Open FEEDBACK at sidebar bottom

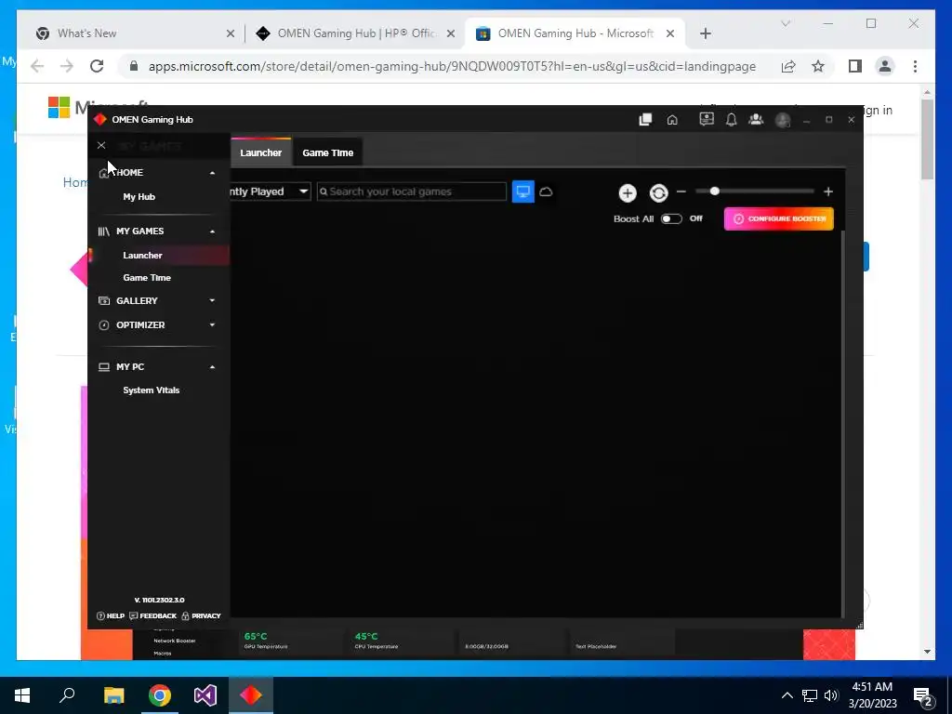point(153,615)
